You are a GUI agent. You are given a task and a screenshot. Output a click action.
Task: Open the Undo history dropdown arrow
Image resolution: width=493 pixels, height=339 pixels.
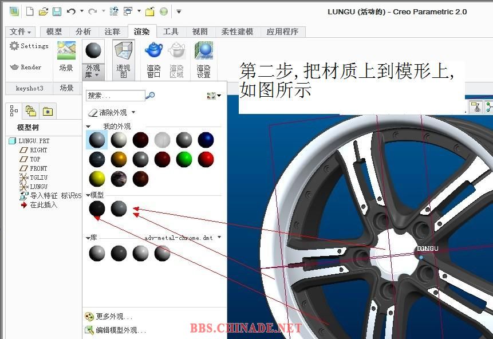(x=82, y=11)
